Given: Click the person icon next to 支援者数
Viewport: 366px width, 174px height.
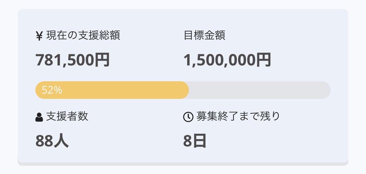Looking at the screenshot, I should pyautogui.click(x=39, y=117).
